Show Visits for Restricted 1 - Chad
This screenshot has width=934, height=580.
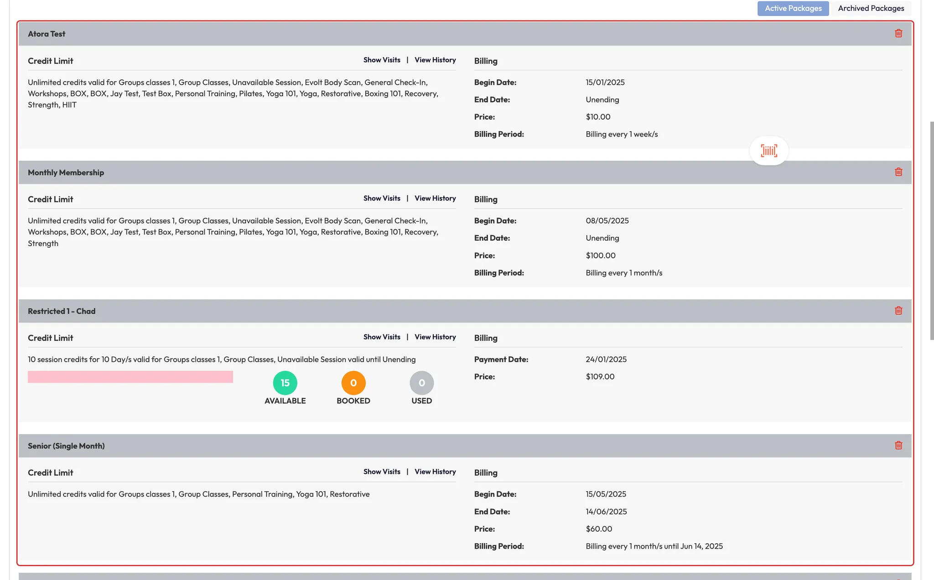pyautogui.click(x=382, y=337)
